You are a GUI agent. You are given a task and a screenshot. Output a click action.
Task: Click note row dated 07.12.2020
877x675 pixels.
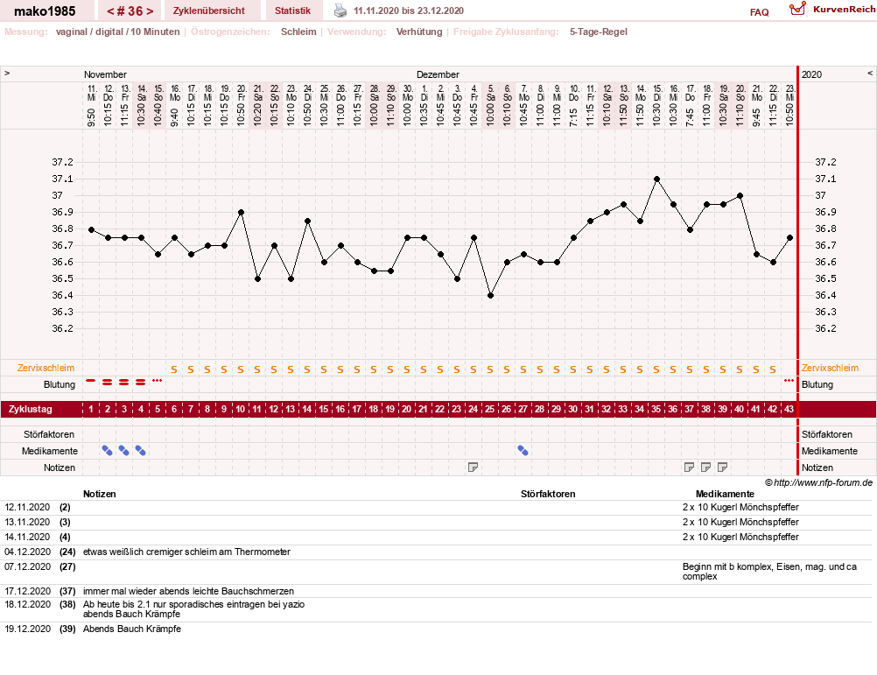(436, 572)
